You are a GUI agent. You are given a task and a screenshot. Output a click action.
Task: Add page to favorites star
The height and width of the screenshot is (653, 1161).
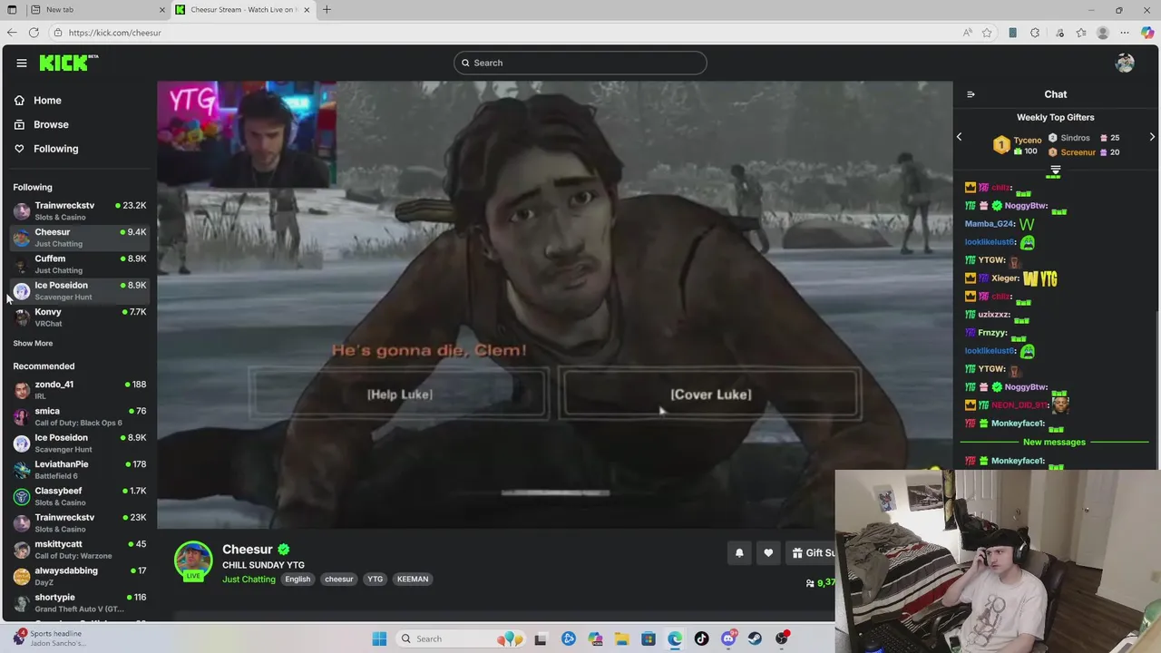(x=987, y=33)
